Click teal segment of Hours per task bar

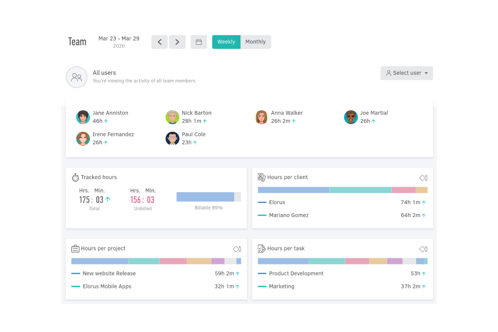pos(327,261)
